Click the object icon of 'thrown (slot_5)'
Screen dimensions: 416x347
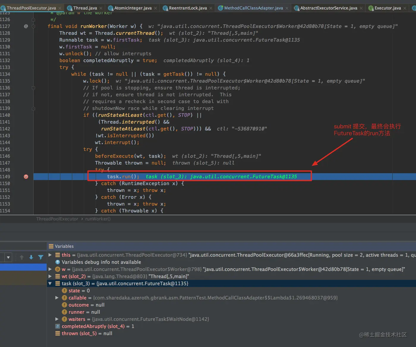point(58,333)
